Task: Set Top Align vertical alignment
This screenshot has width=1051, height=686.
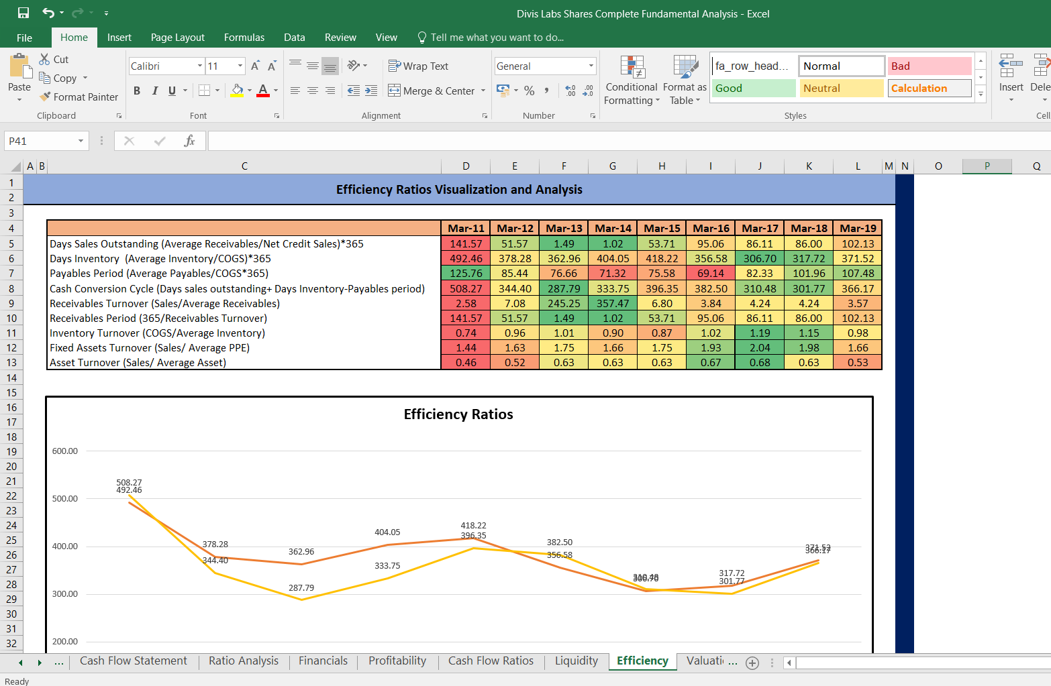Action: pos(295,66)
